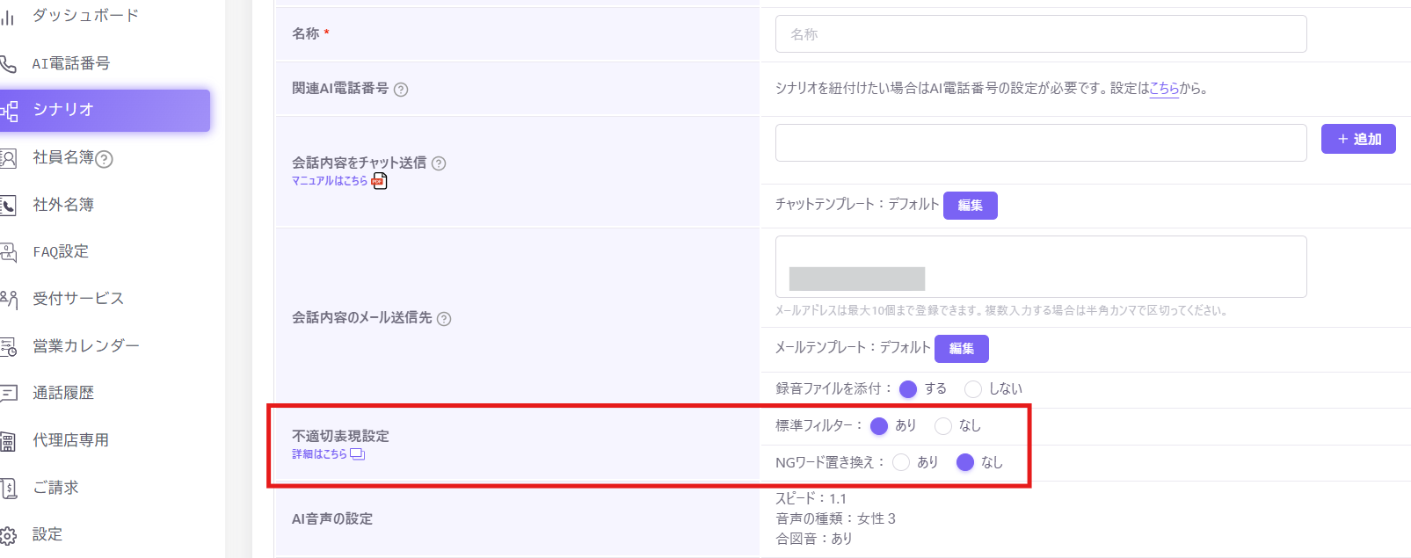Click the こちら link for AI電話番号 settings
The width and height of the screenshot is (1411, 558).
1164,88
